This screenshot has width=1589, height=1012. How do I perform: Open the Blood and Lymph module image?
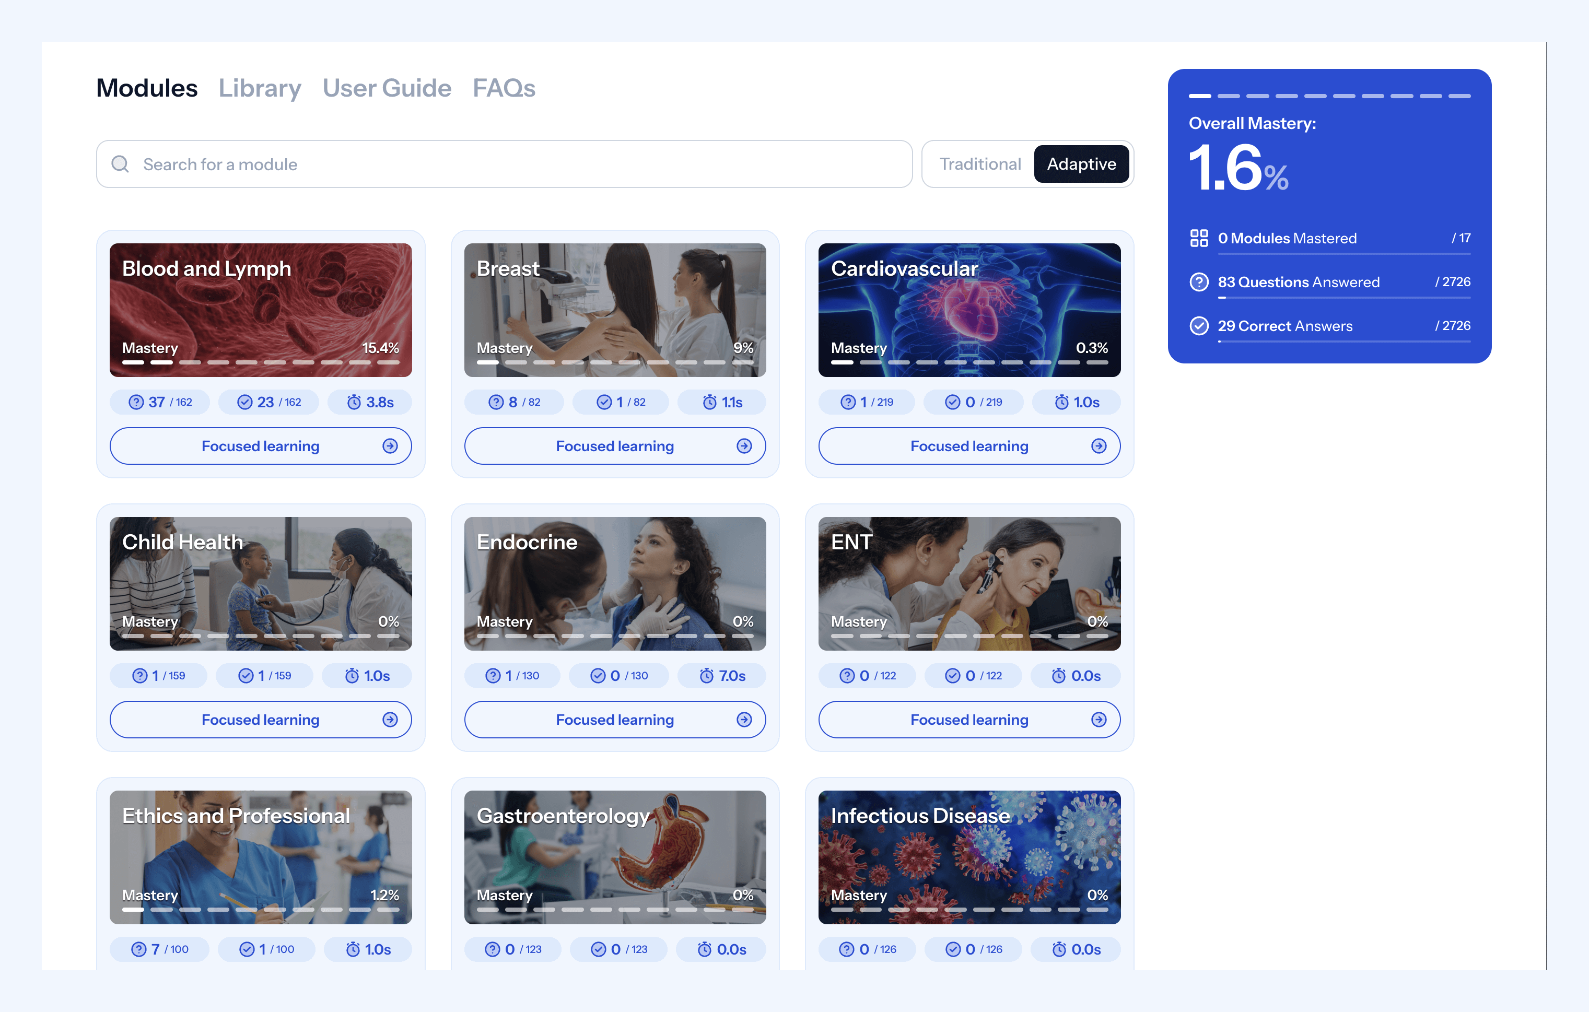(x=261, y=310)
